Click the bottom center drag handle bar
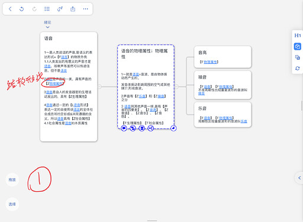The image size is (303, 222). point(152,221)
